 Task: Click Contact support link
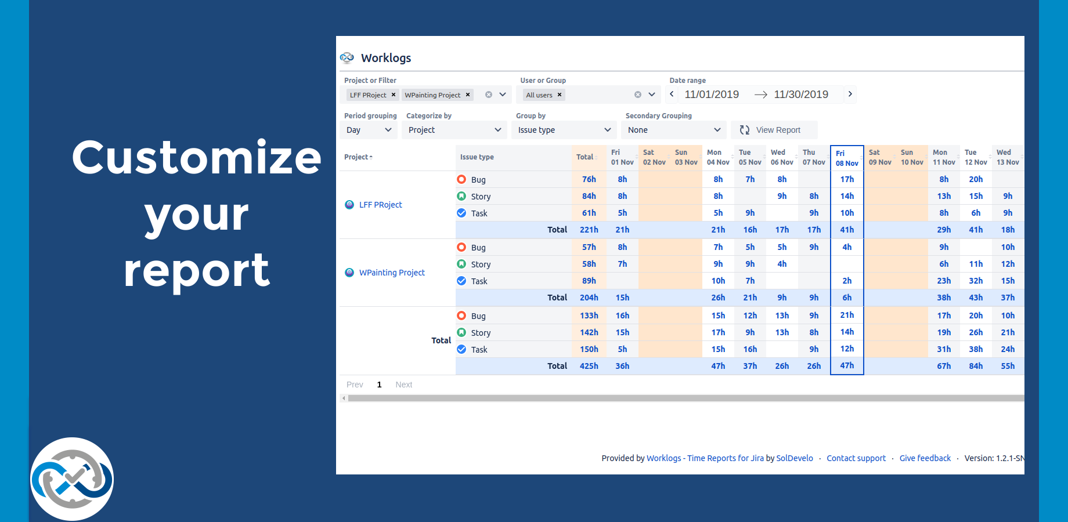[x=856, y=458]
